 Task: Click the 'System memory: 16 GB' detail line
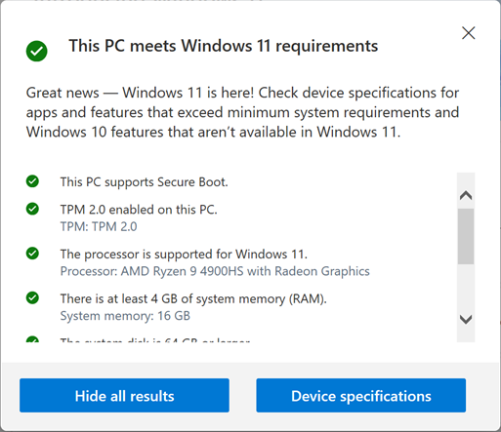point(125,316)
